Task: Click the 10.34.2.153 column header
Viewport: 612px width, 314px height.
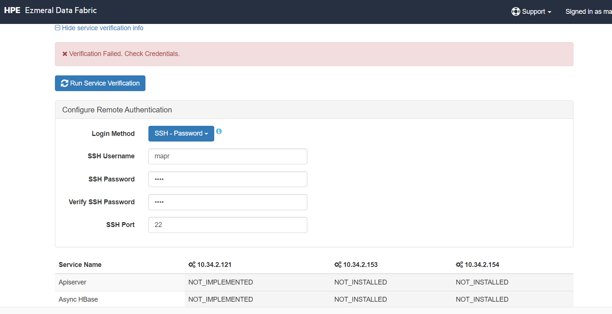Action: (x=356, y=265)
